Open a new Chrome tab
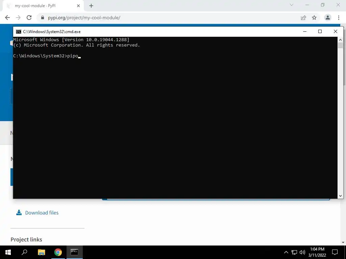 91,6
